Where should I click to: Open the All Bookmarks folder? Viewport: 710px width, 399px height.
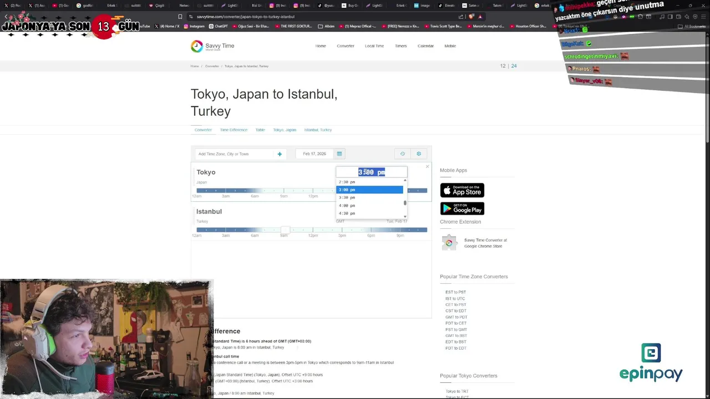pos(692,26)
